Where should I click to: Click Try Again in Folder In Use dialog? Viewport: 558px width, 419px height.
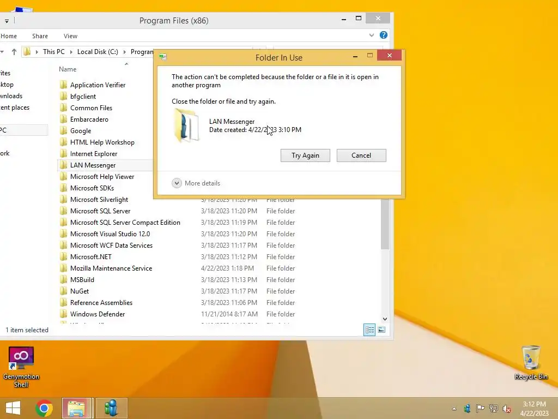(x=305, y=155)
